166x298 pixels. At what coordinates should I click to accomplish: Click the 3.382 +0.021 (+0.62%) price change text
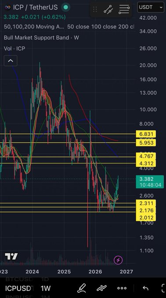tap(35, 17)
